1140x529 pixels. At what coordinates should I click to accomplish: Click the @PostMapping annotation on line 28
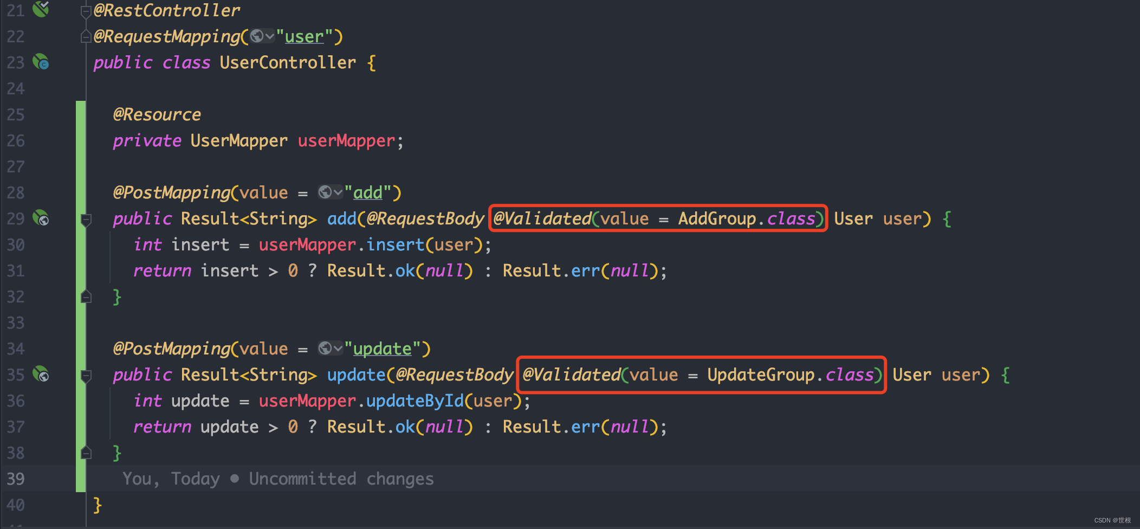172,193
